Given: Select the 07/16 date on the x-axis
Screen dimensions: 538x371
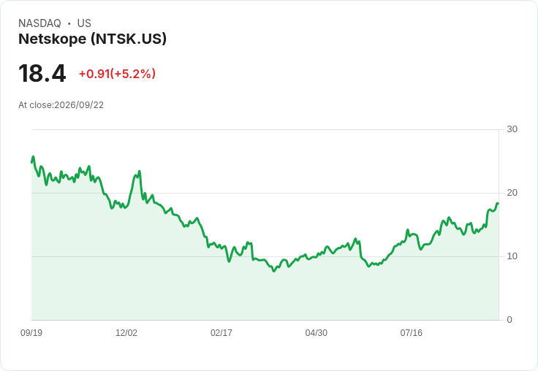Looking at the screenshot, I should (x=411, y=332).
